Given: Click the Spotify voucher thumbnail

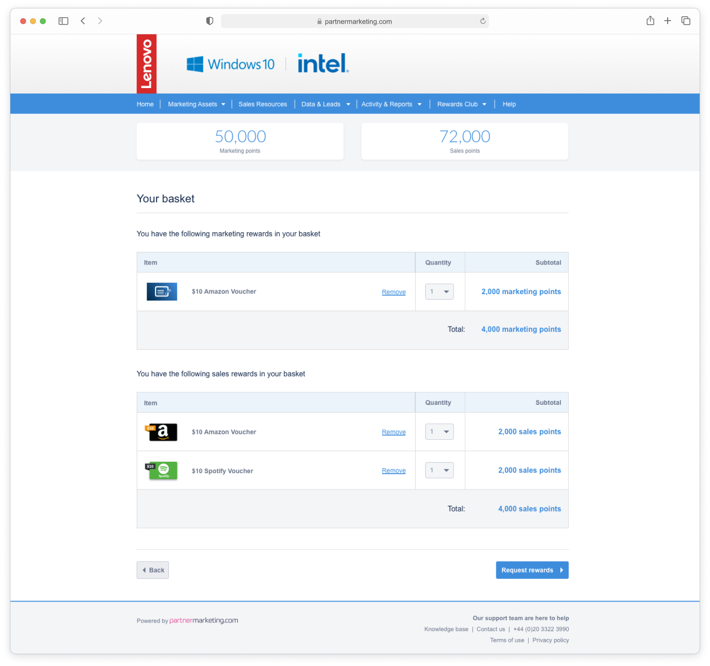Looking at the screenshot, I should coord(161,471).
